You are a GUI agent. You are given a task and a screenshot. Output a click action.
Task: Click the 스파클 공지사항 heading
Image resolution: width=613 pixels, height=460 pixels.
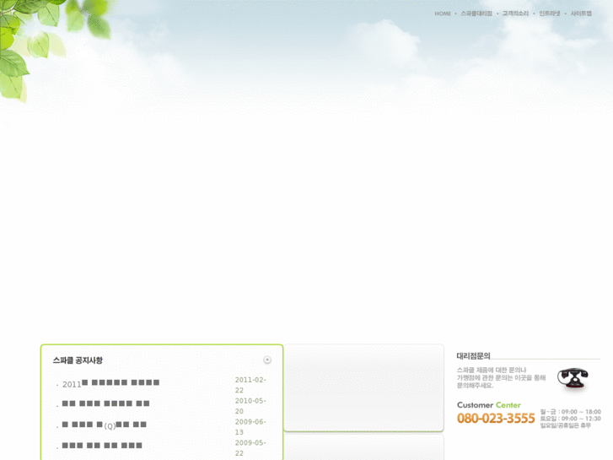78,360
